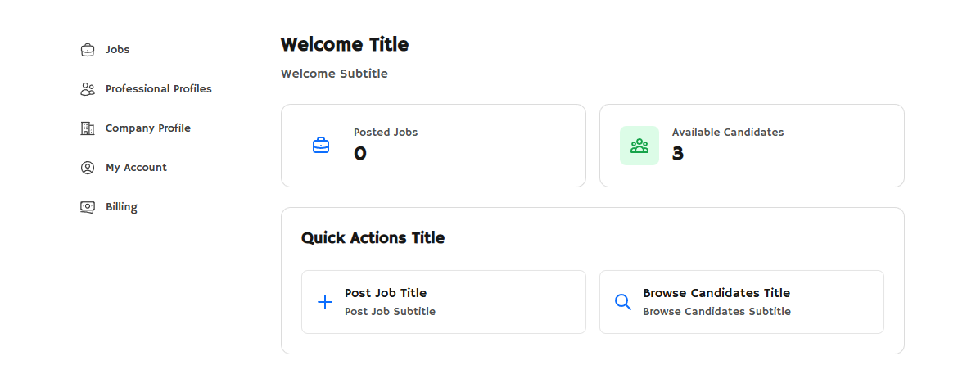Open the Company Profile page

[x=147, y=128]
